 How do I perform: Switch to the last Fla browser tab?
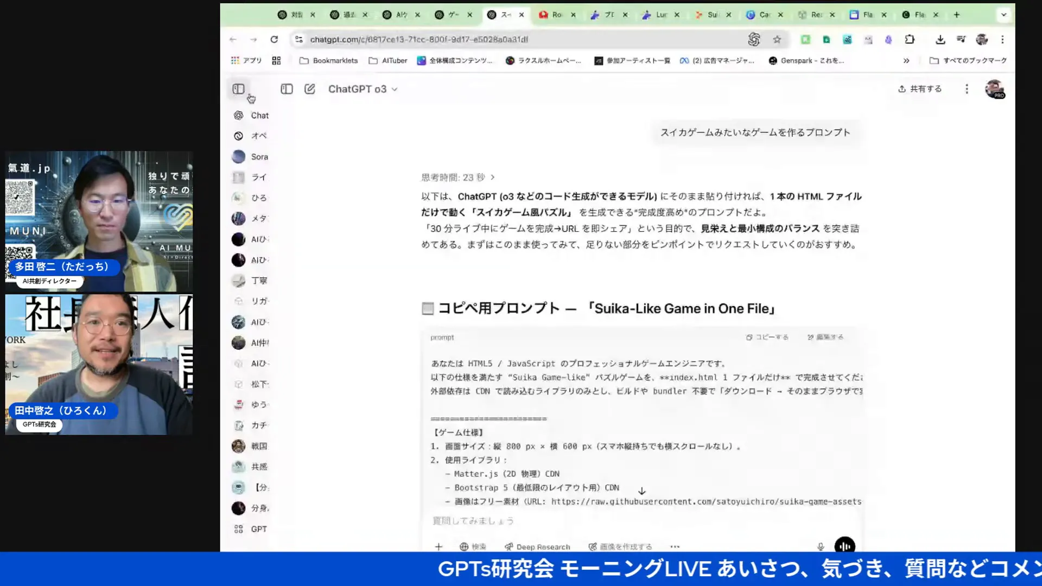920,15
